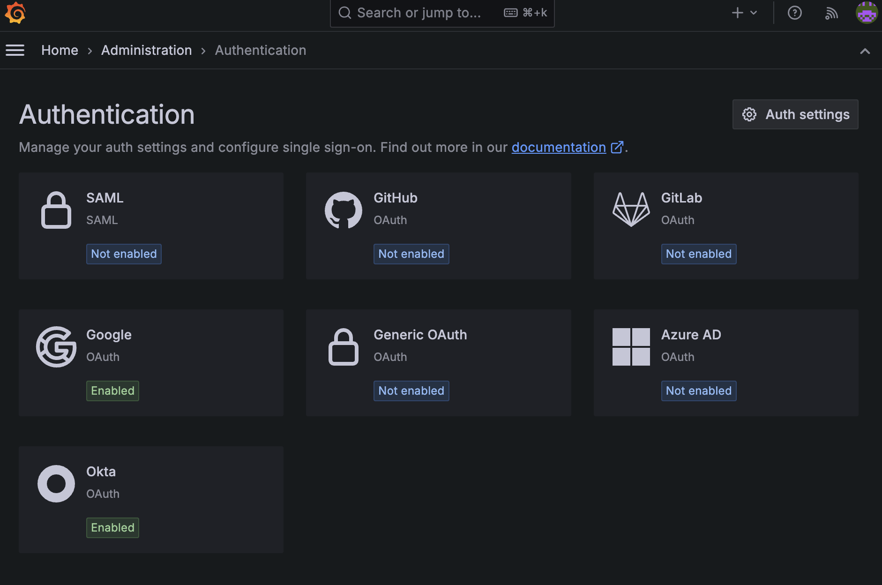Viewport: 882px width, 585px height.
Task: Click the Azure AD windows icon
Action: click(x=631, y=347)
